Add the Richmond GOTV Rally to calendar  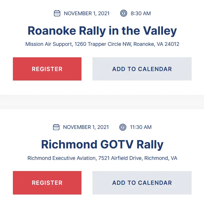click(142, 183)
